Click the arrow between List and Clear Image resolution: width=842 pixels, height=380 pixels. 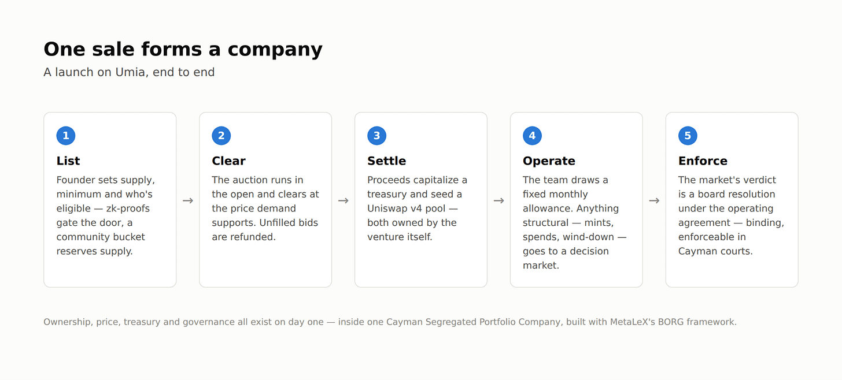[x=188, y=200]
